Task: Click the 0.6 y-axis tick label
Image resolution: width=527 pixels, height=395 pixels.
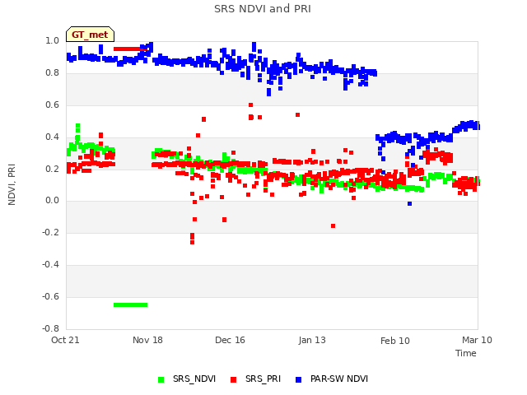Action: [52, 105]
